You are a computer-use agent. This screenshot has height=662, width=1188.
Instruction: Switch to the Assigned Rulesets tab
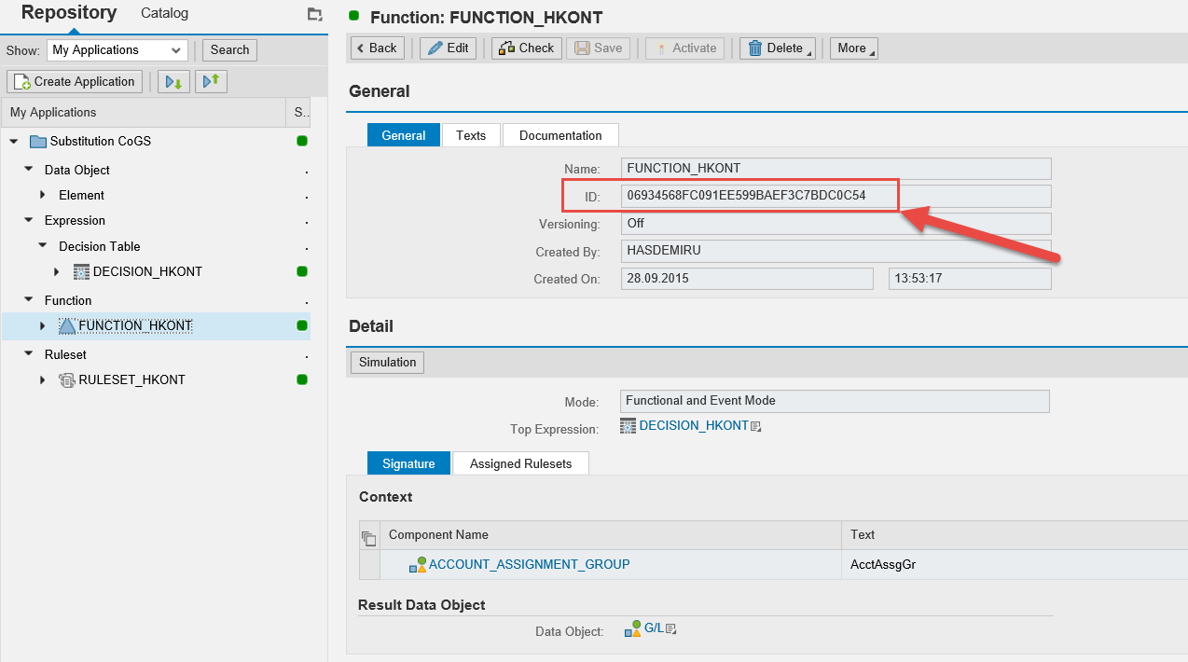coord(520,463)
